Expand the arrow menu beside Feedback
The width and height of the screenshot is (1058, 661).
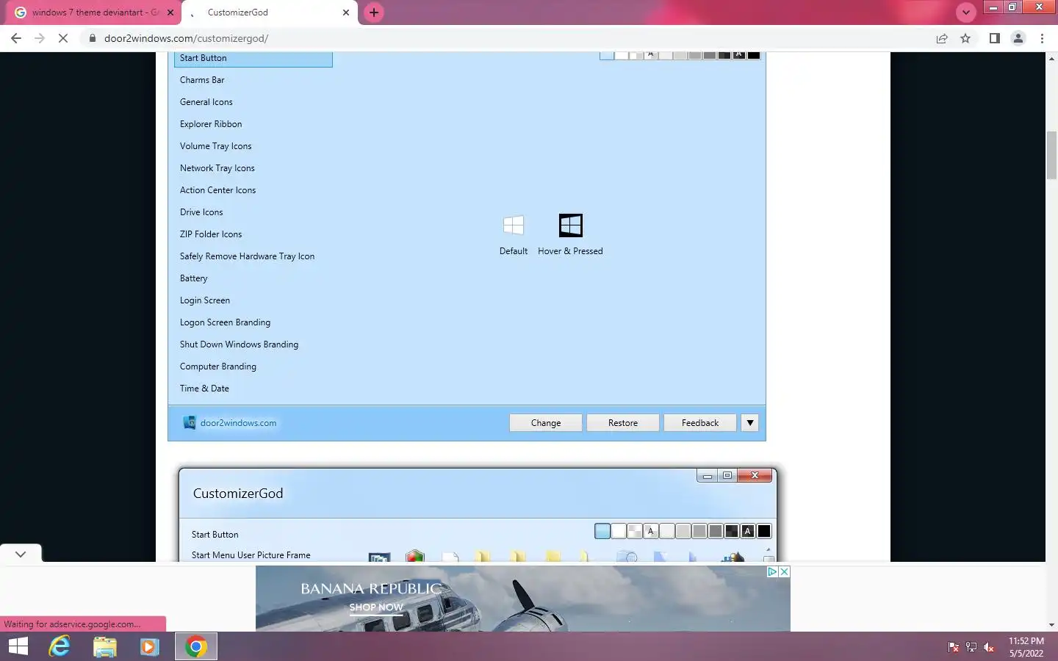point(749,422)
